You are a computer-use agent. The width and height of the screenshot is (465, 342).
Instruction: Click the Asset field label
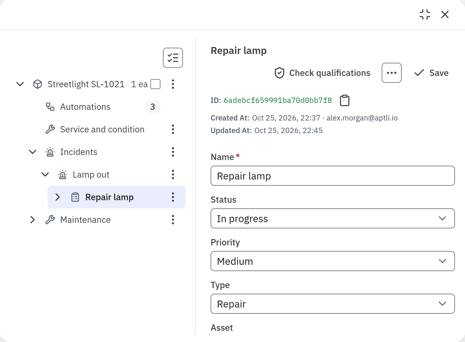(222, 328)
